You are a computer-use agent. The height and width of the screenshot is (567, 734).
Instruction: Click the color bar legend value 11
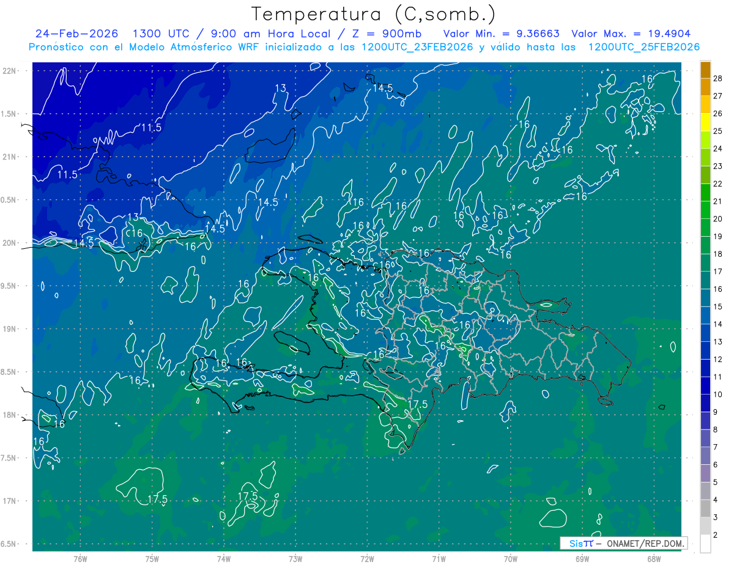(x=718, y=377)
